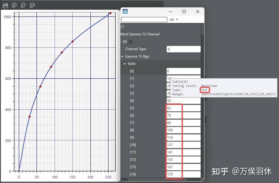Edit the Channel Type field showing R

[183, 49]
